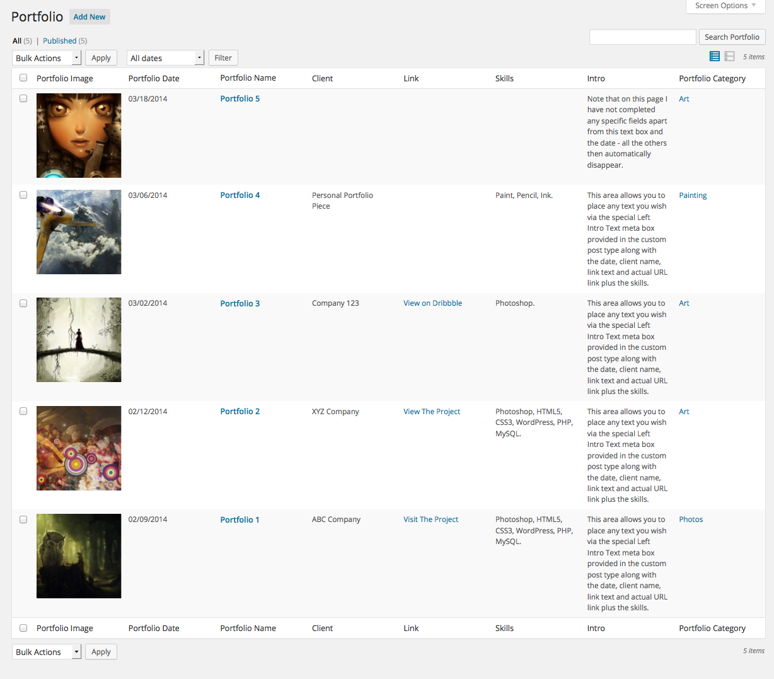Open the Art category for Portfolio 2

[684, 412]
